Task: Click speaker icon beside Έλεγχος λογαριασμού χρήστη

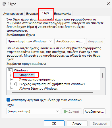Action: pyautogui.click(x=15, y=84)
